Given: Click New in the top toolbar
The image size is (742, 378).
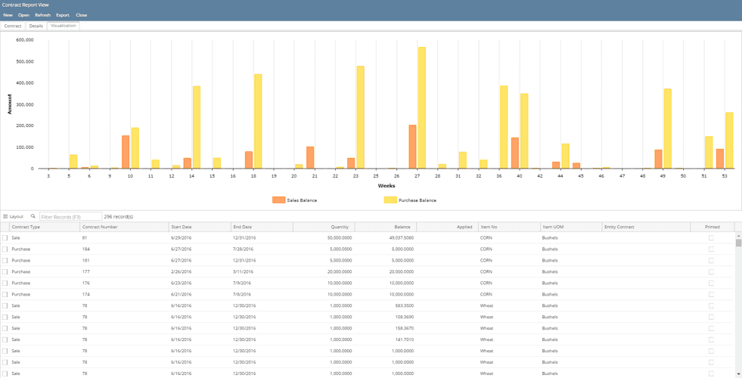Looking at the screenshot, I should pos(8,15).
